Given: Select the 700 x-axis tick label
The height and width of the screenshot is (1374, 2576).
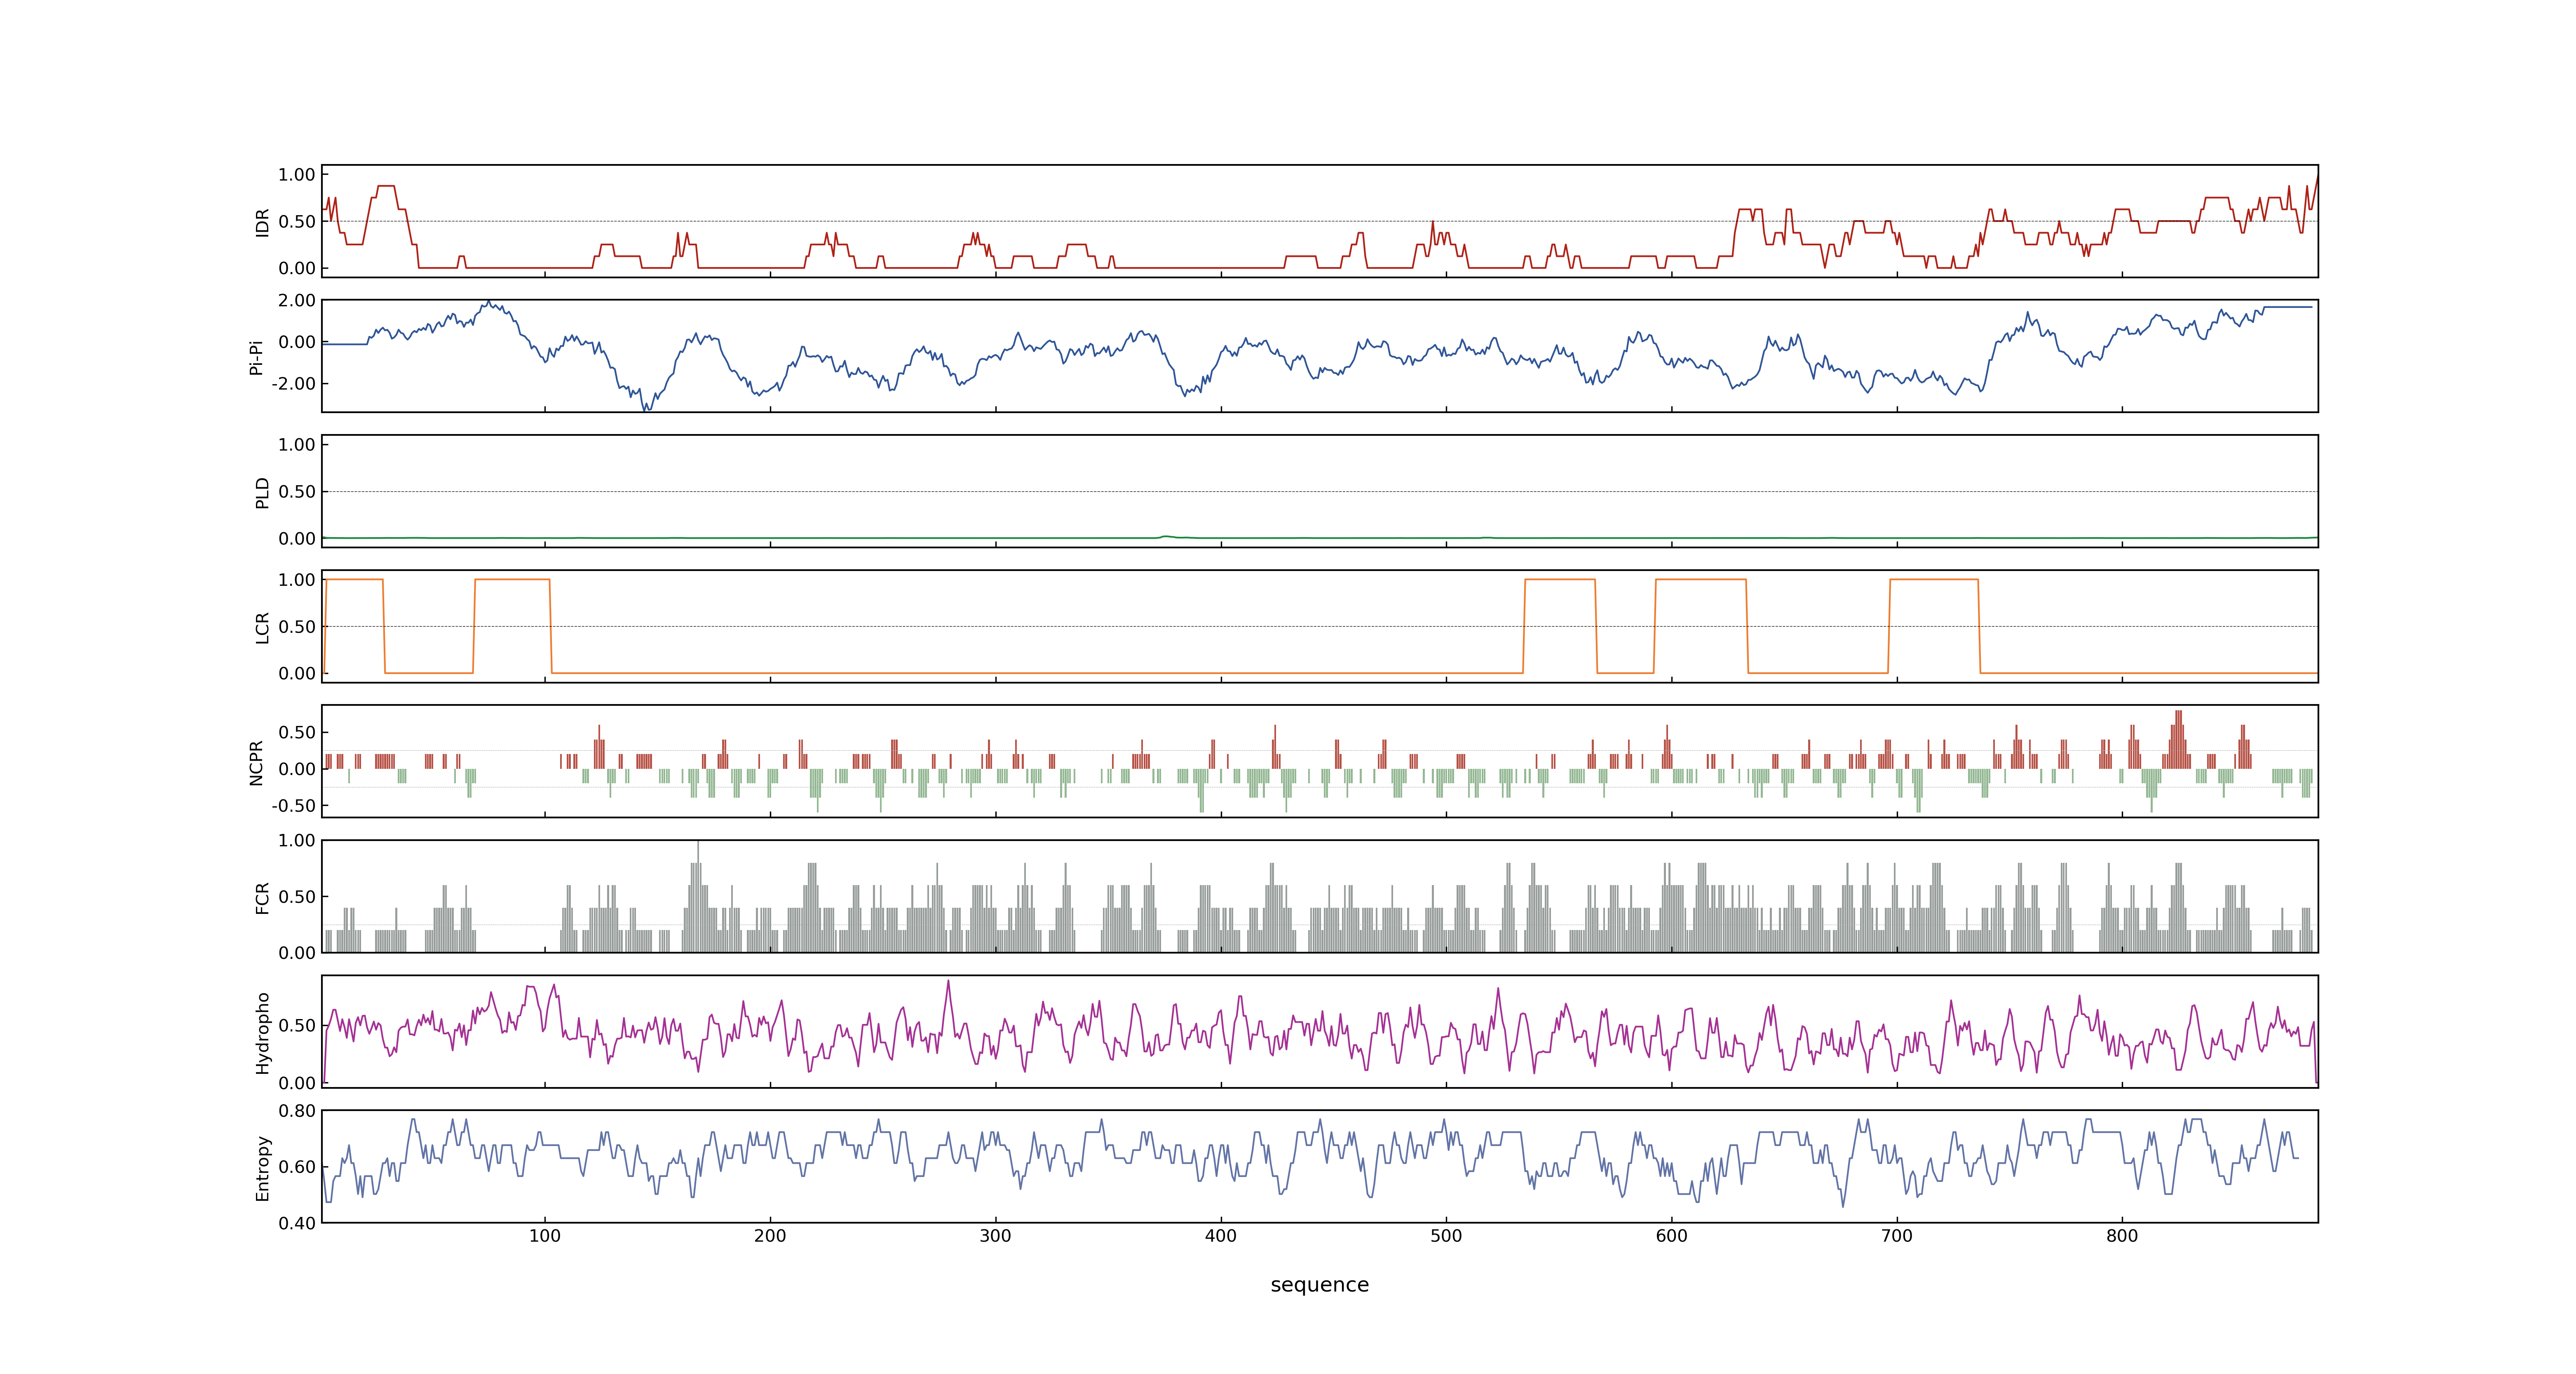Looking at the screenshot, I should coord(1897,1236).
